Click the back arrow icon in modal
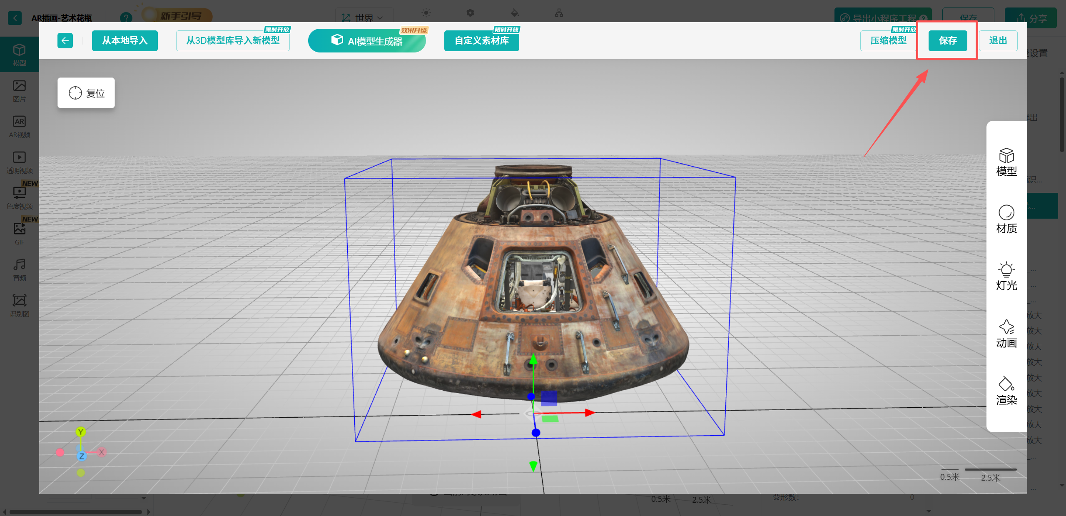This screenshot has width=1066, height=516. tap(65, 40)
